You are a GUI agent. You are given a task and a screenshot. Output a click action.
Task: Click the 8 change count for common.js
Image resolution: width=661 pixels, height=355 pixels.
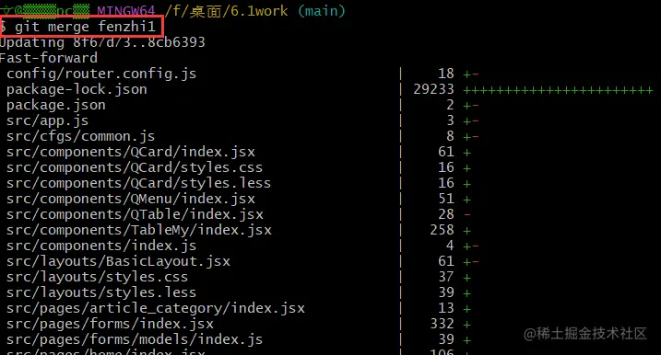coord(450,136)
